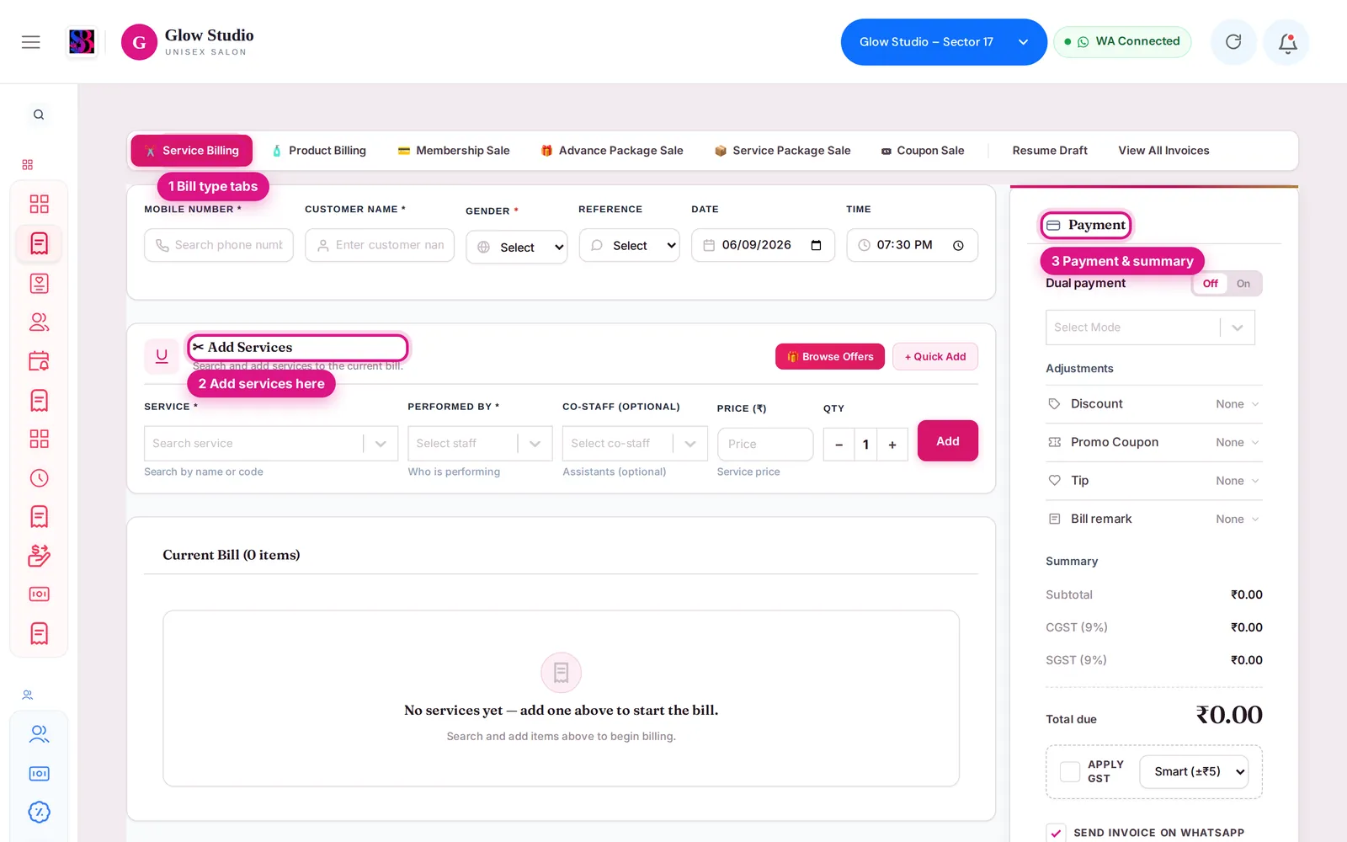This screenshot has height=842, width=1347.
Task: Open the Search service dropdown
Action: coord(271,443)
